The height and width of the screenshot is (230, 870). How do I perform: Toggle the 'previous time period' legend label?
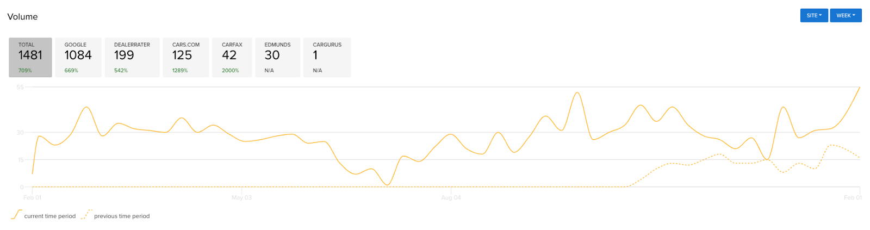(122, 216)
